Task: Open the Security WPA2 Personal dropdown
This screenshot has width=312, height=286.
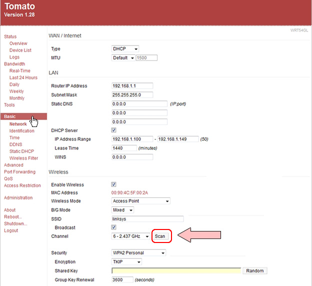Action: [138, 253]
